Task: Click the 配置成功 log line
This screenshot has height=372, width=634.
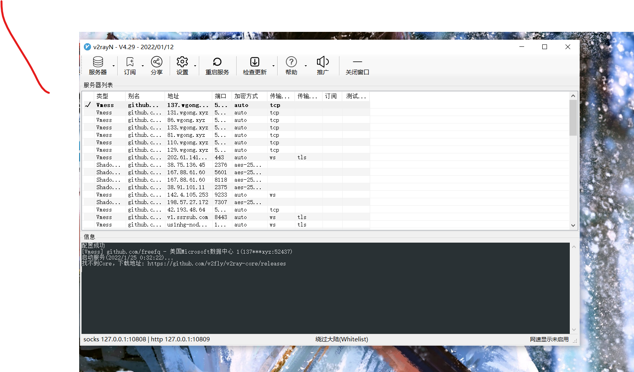Action: tap(93, 246)
